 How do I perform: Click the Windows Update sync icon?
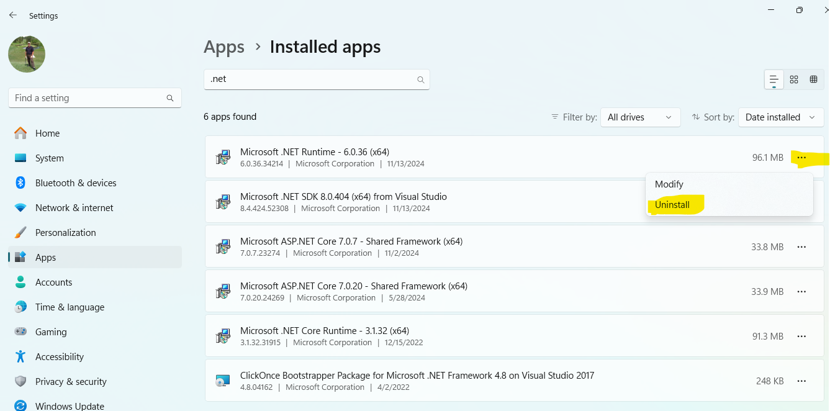[x=20, y=406]
